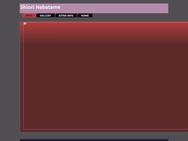Viewport: 188px width, 141px height.
Task: Switch to the GALLERY tab
Action: pos(46,16)
